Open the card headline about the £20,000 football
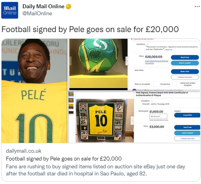 click(x=64, y=159)
